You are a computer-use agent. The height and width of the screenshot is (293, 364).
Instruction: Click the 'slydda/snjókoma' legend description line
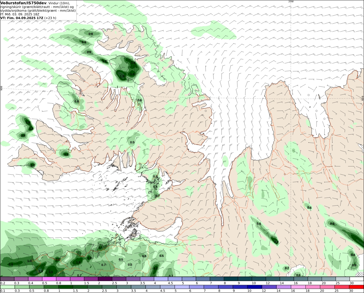[38, 10]
